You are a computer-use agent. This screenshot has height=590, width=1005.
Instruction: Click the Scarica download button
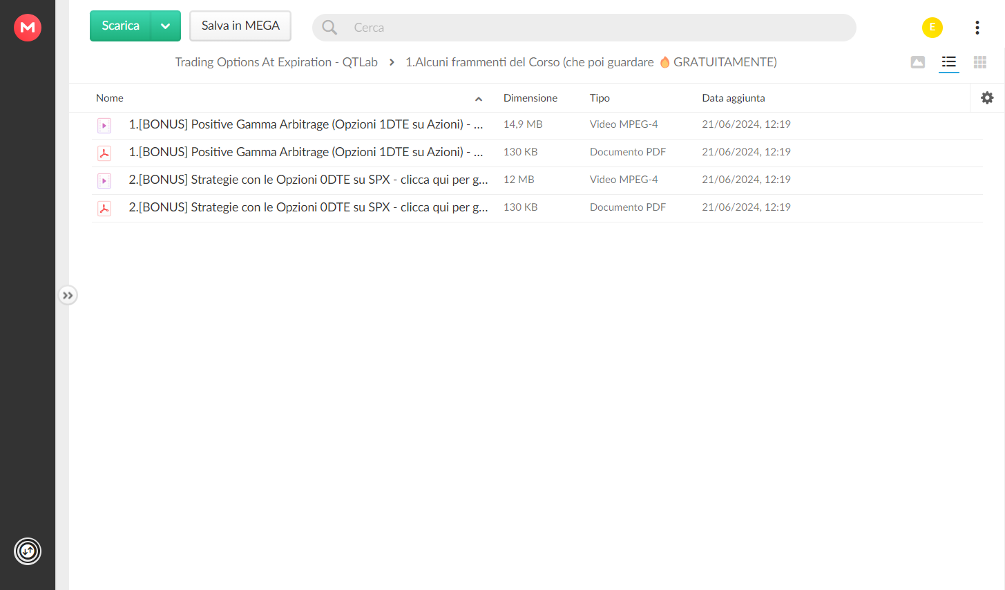click(x=121, y=26)
